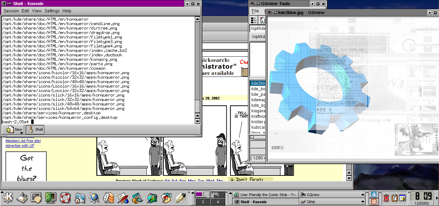This screenshot has height=206, width=439.
Task: Click the panel hide arrow at right edge
Action: [437, 197]
